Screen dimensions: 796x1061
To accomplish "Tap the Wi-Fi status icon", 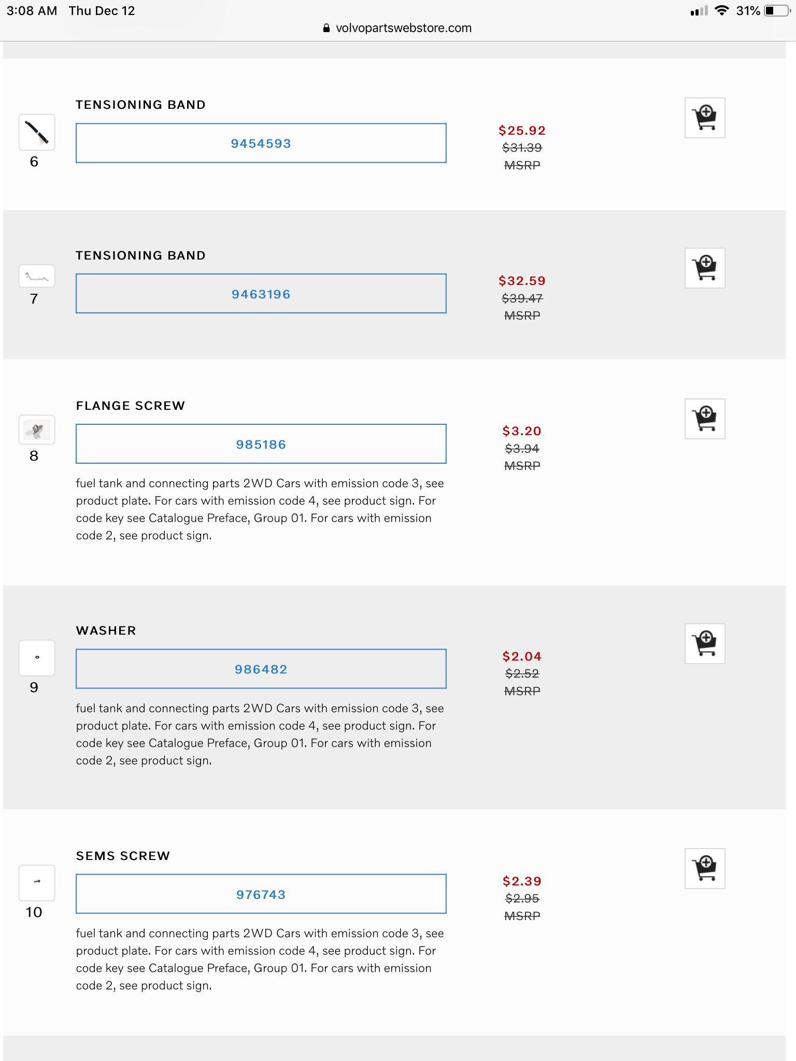I will [721, 11].
